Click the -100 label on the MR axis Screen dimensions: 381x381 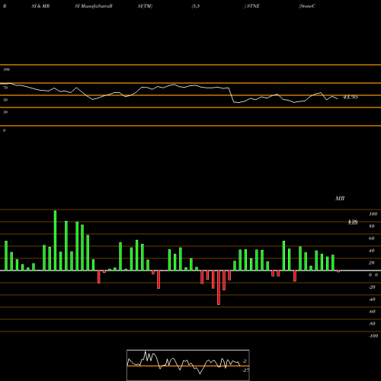[373, 336]
